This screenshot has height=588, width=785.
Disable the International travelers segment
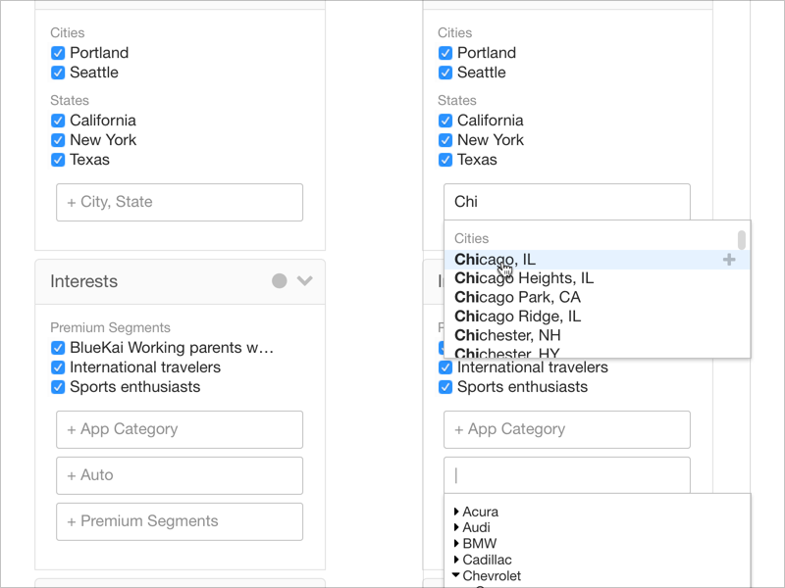[58, 367]
